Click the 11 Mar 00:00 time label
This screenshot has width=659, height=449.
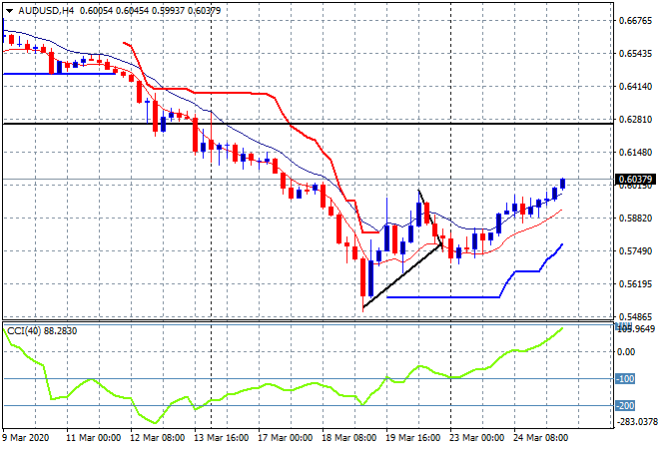pos(93,438)
